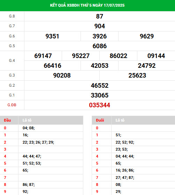Select the G.4 number 42053

pos(99,66)
